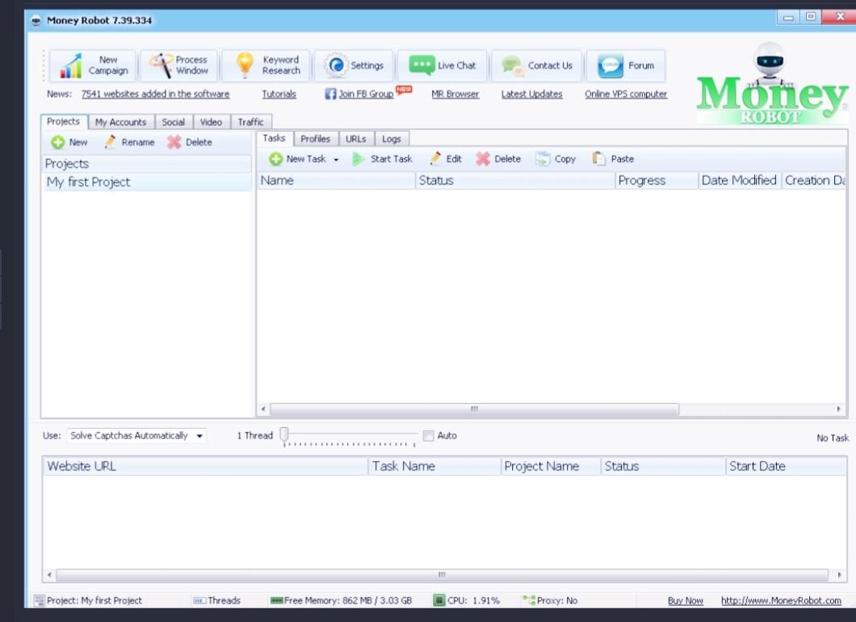Open the Online VPS computer link
856x622 pixels.
coord(626,94)
